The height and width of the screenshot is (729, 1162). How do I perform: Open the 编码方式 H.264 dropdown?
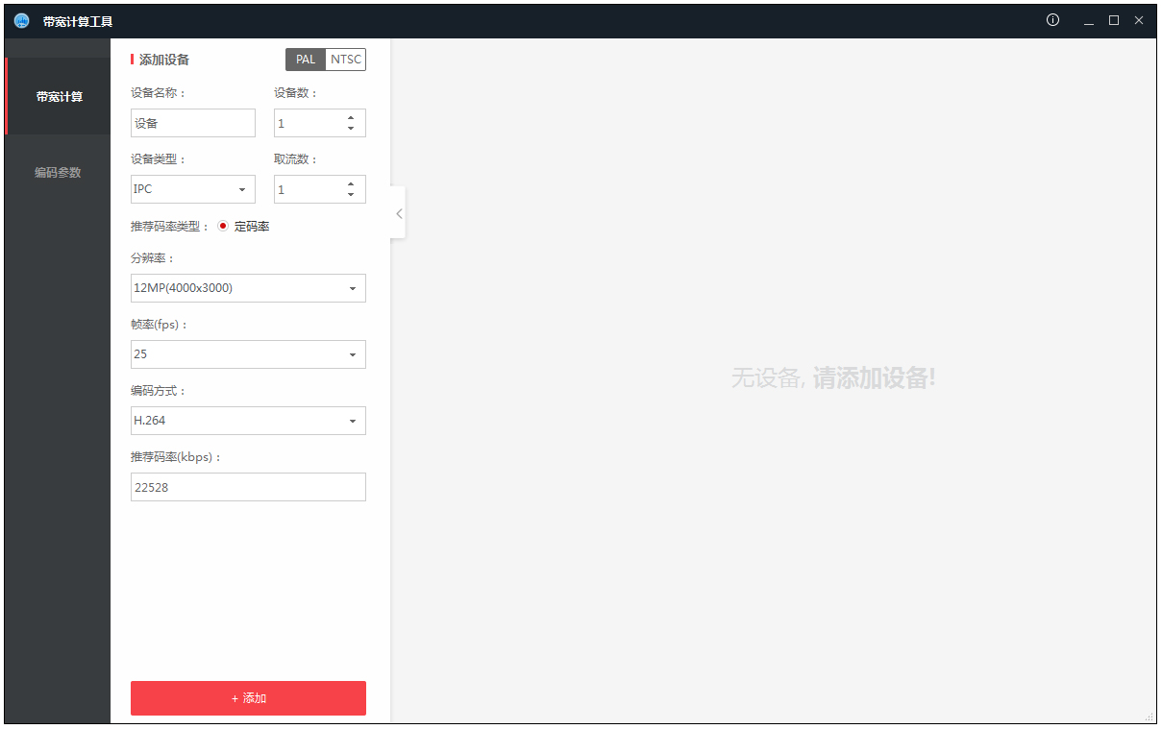tap(248, 421)
